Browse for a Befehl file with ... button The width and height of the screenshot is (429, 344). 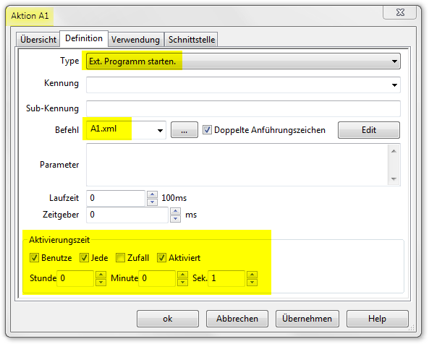click(x=184, y=130)
